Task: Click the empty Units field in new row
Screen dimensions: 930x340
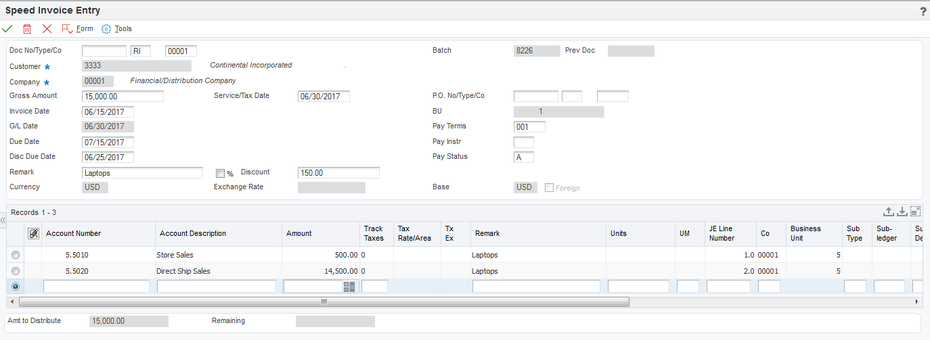Action: click(638, 287)
